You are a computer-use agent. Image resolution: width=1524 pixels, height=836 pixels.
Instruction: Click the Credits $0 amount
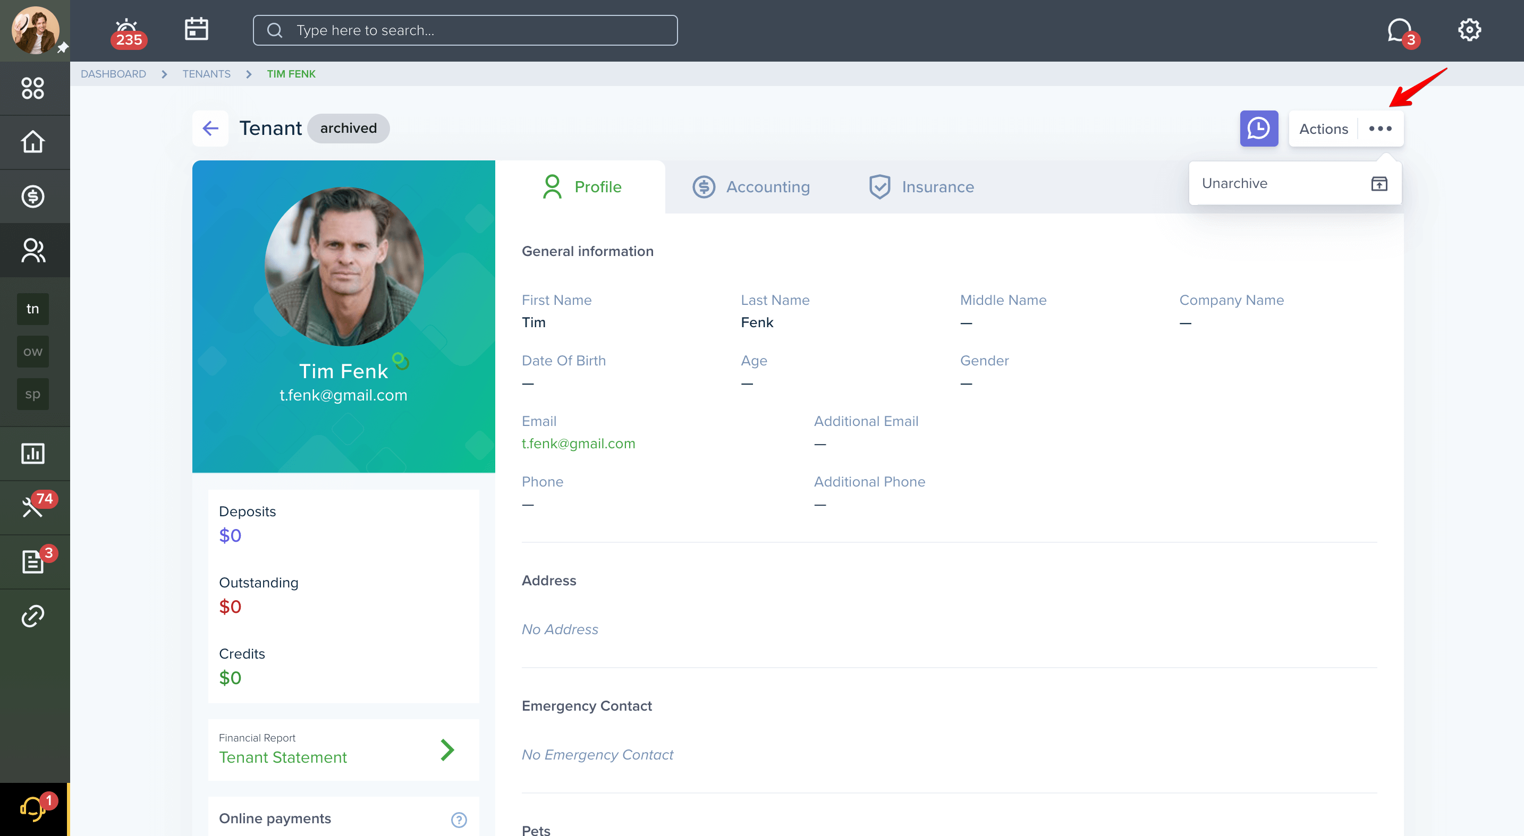(x=230, y=677)
